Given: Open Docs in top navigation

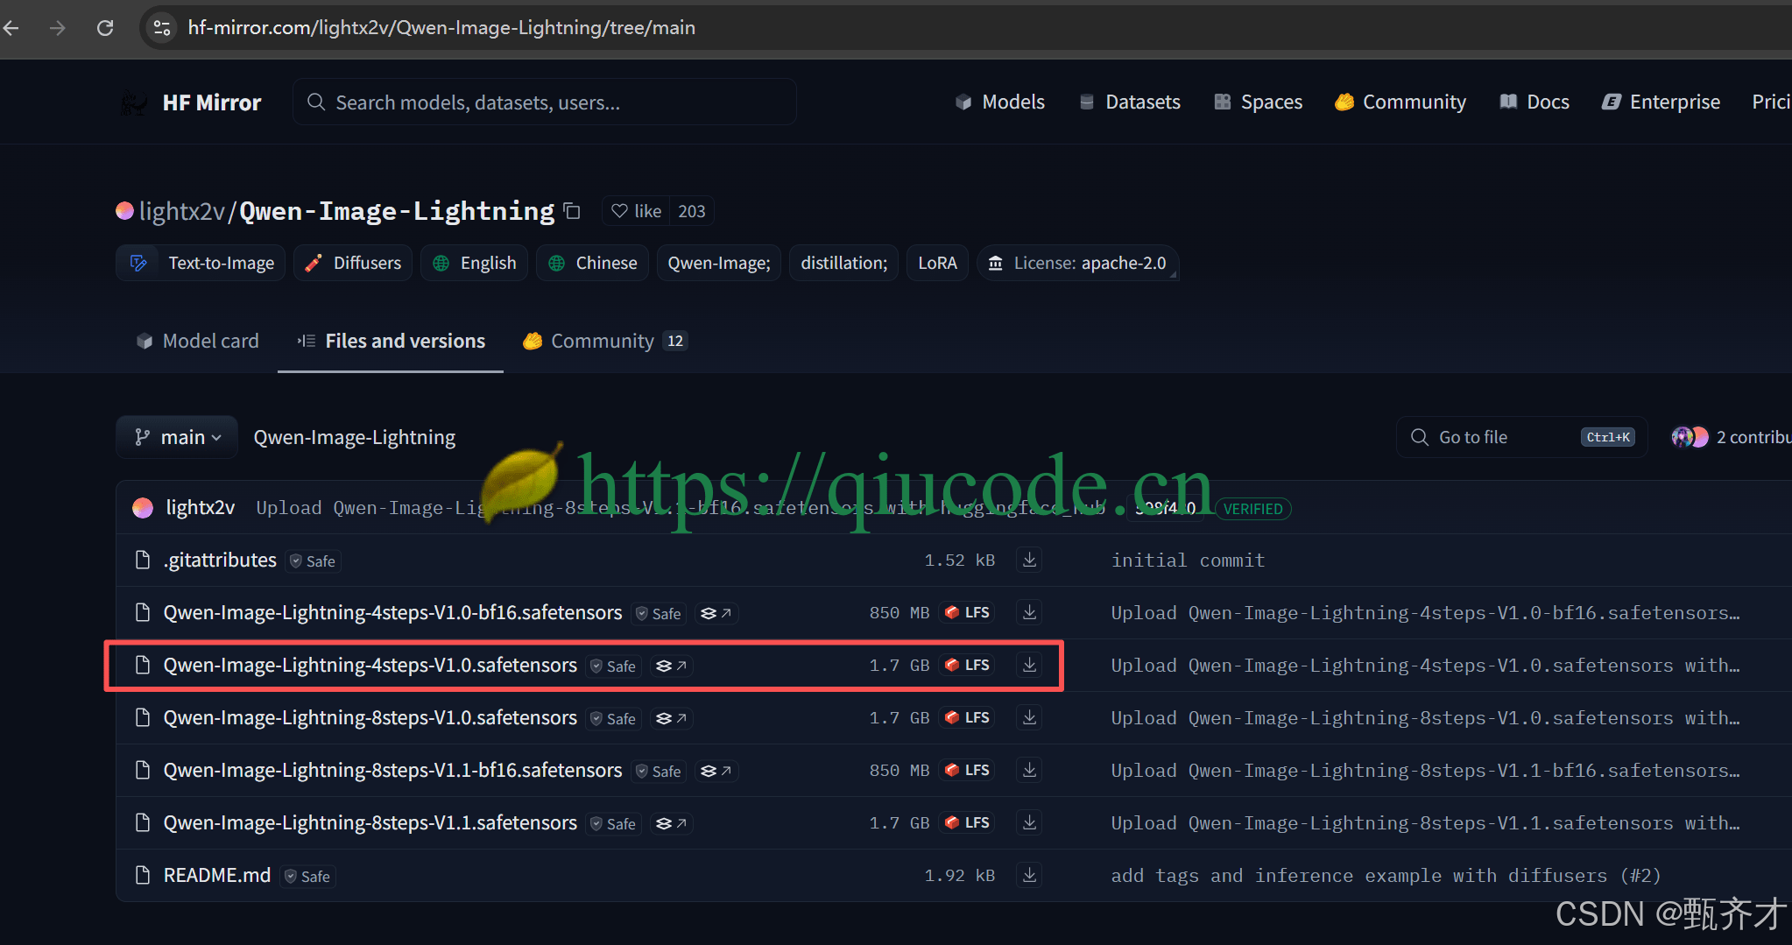Looking at the screenshot, I should click(x=1534, y=102).
